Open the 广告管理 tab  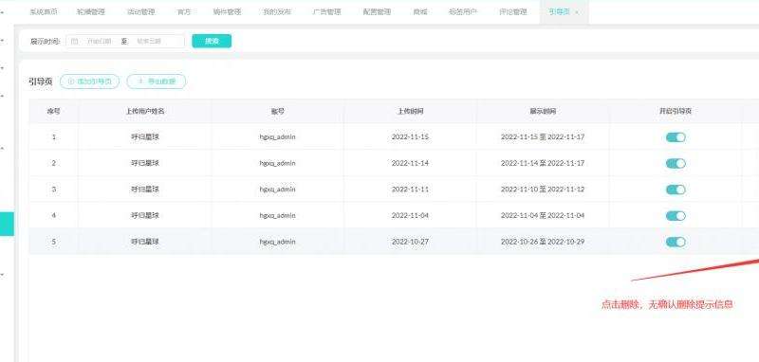(x=327, y=12)
